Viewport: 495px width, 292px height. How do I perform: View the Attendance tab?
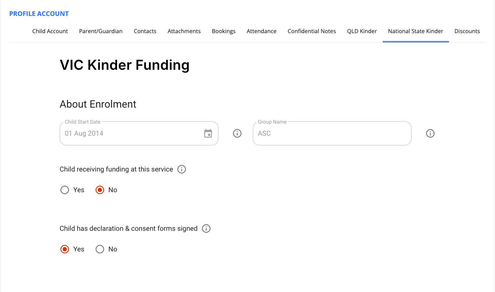tap(261, 31)
